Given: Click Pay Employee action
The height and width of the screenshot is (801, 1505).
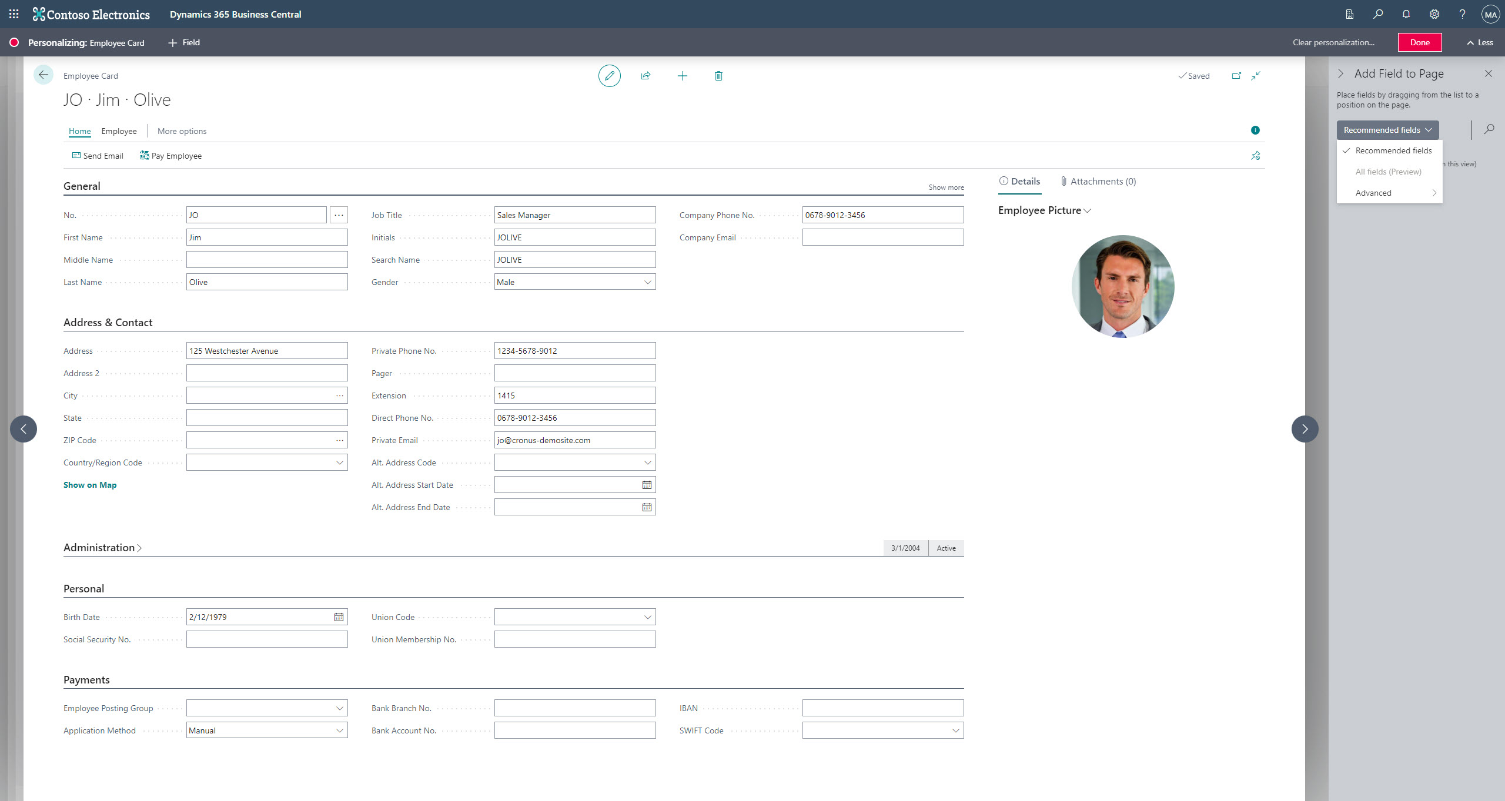Looking at the screenshot, I should 170,156.
